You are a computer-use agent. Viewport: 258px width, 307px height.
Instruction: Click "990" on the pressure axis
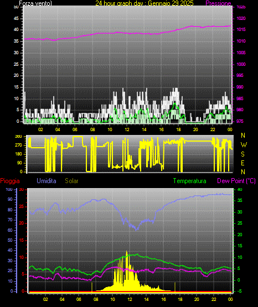click(x=240, y=87)
